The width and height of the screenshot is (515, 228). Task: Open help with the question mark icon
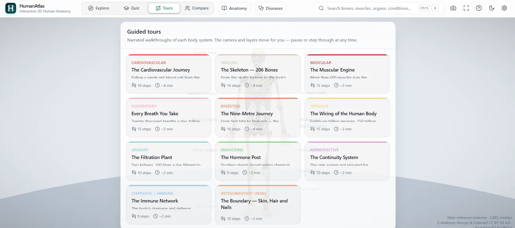tap(479, 8)
